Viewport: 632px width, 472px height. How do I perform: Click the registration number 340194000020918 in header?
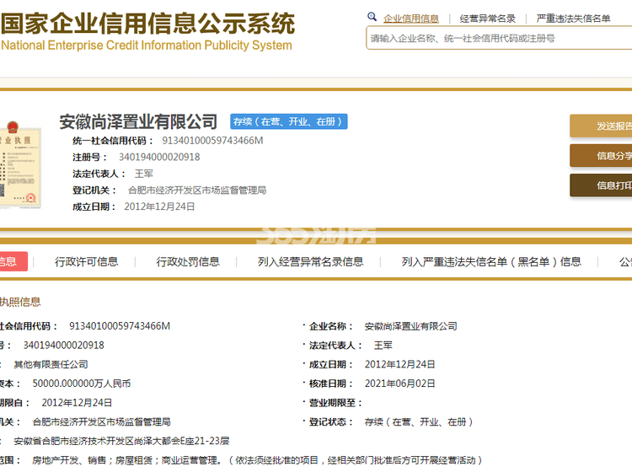click(159, 157)
